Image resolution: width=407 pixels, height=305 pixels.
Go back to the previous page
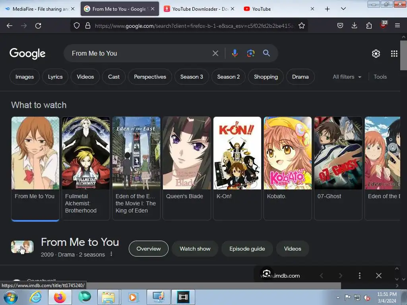click(x=10, y=26)
